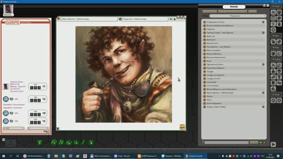This screenshot has height=159, width=283.
Task: Click the third short button atop the Images window
Action: tap(252, 11)
